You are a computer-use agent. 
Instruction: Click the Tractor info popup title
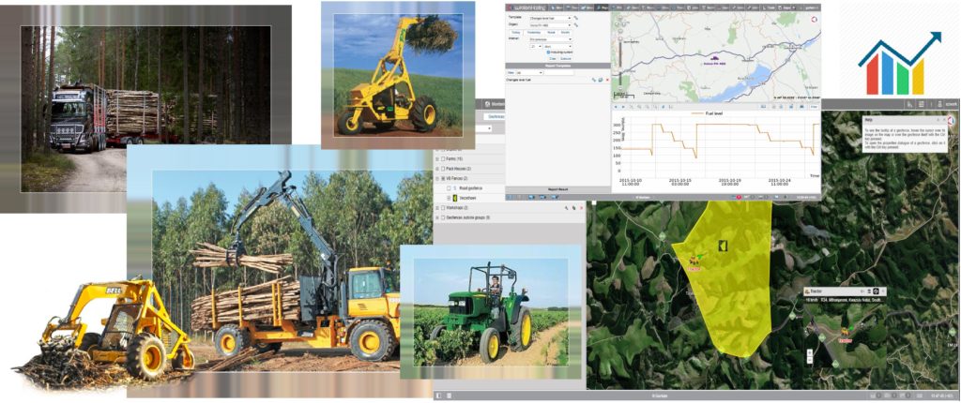click(x=816, y=291)
